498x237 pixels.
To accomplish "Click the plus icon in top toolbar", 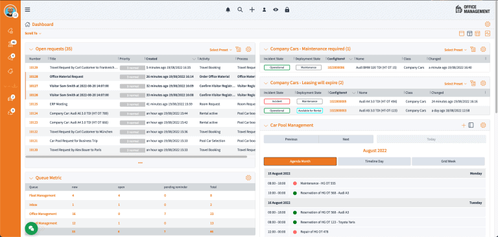I will click(252, 10).
